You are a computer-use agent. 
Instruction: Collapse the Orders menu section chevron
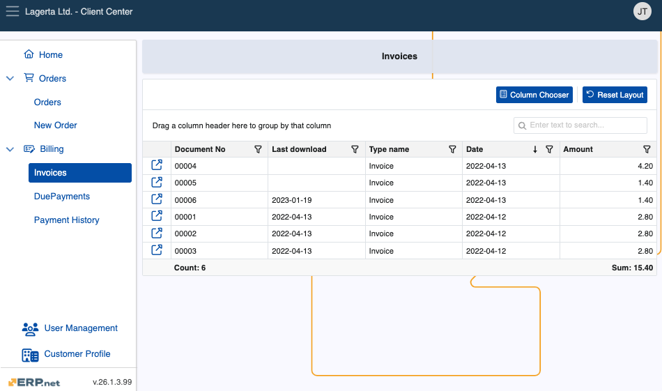click(x=10, y=78)
